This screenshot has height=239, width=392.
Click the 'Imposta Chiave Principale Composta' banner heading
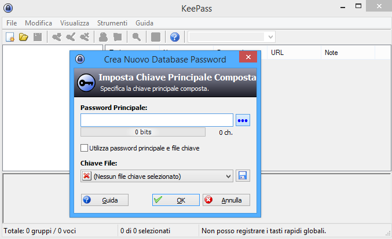[177, 78]
